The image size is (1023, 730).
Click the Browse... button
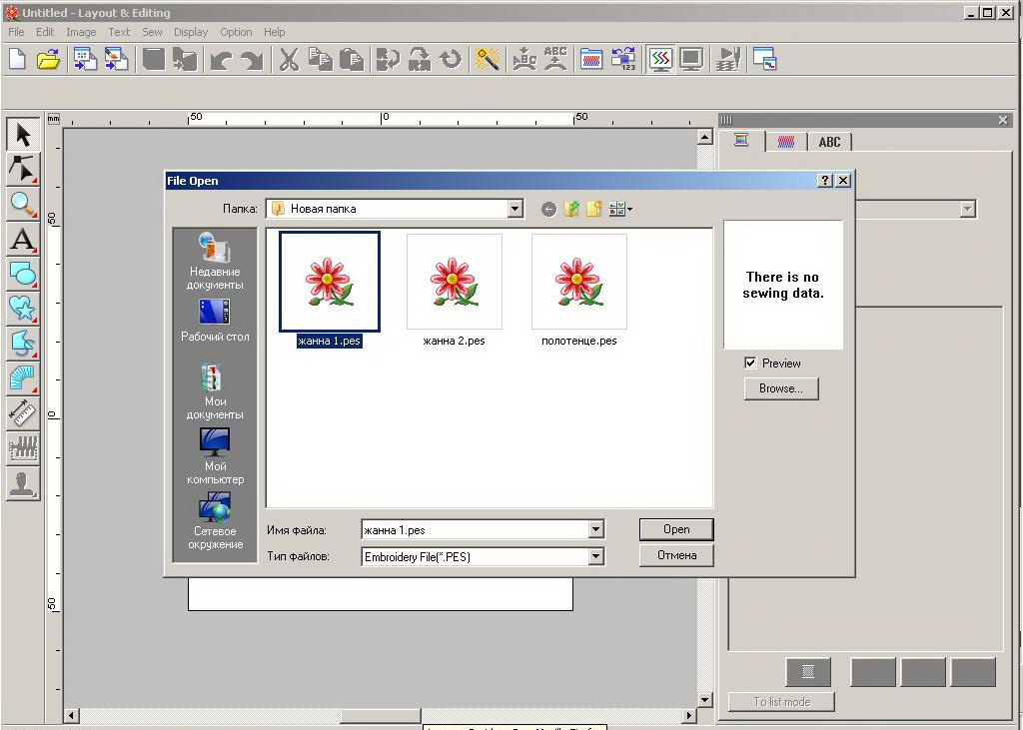click(x=780, y=388)
